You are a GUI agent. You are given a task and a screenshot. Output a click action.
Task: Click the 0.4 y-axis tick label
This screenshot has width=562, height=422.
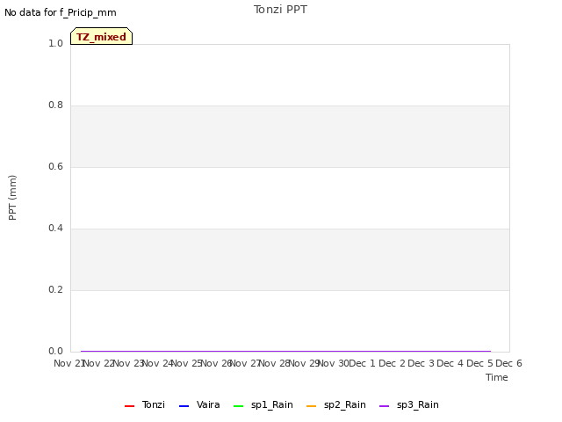coord(55,229)
